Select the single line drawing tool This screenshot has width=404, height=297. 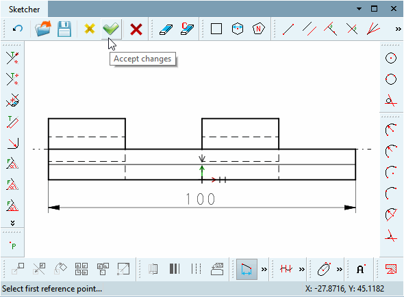(288, 29)
